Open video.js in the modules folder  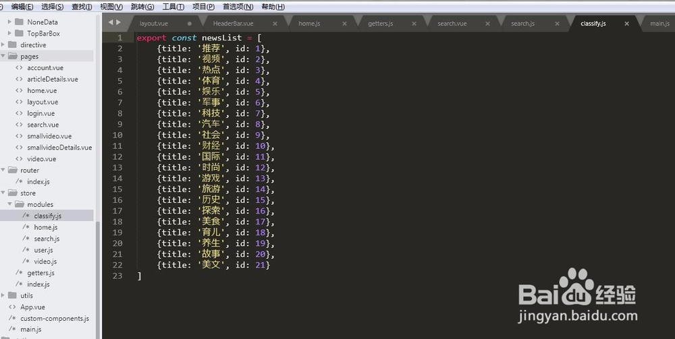click(45, 261)
